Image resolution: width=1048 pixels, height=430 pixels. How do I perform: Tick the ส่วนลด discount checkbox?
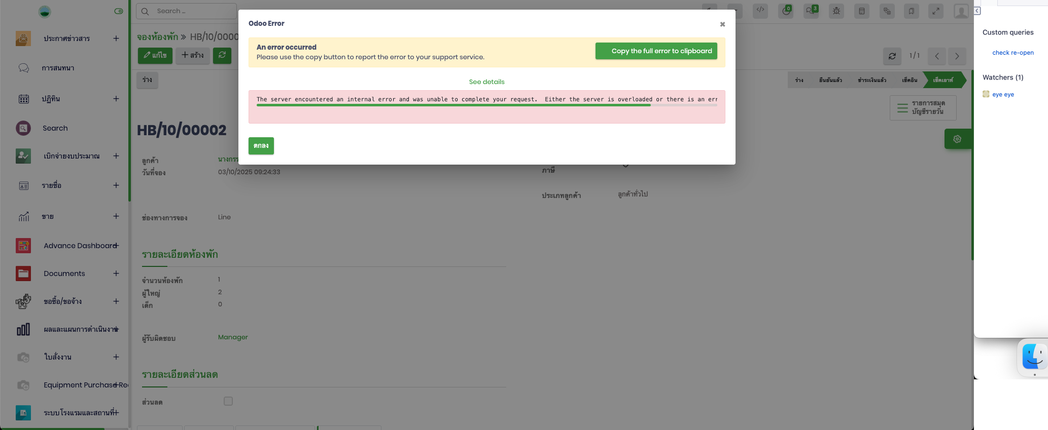[x=228, y=401]
